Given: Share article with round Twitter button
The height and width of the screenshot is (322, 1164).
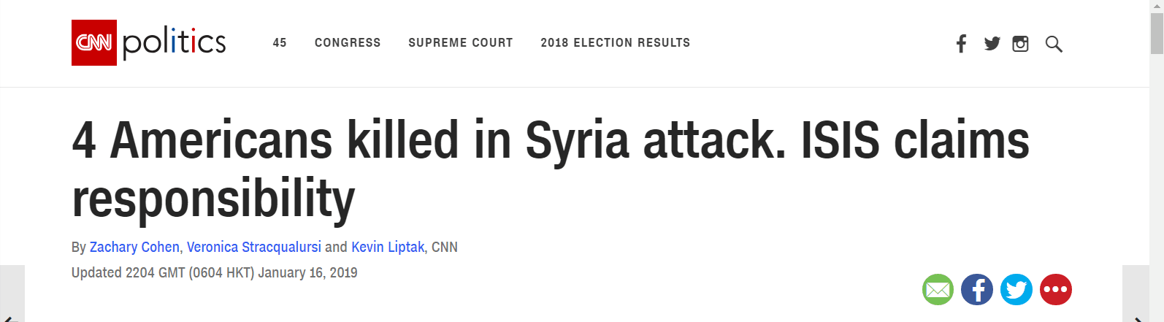Looking at the screenshot, I should (x=1016, y=290).
